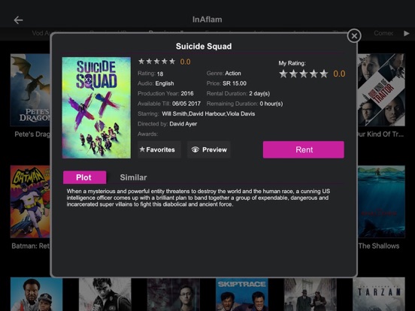Rent the Suicide Squad movie
This screenshot has height=311, width=415.
point(304,149)
